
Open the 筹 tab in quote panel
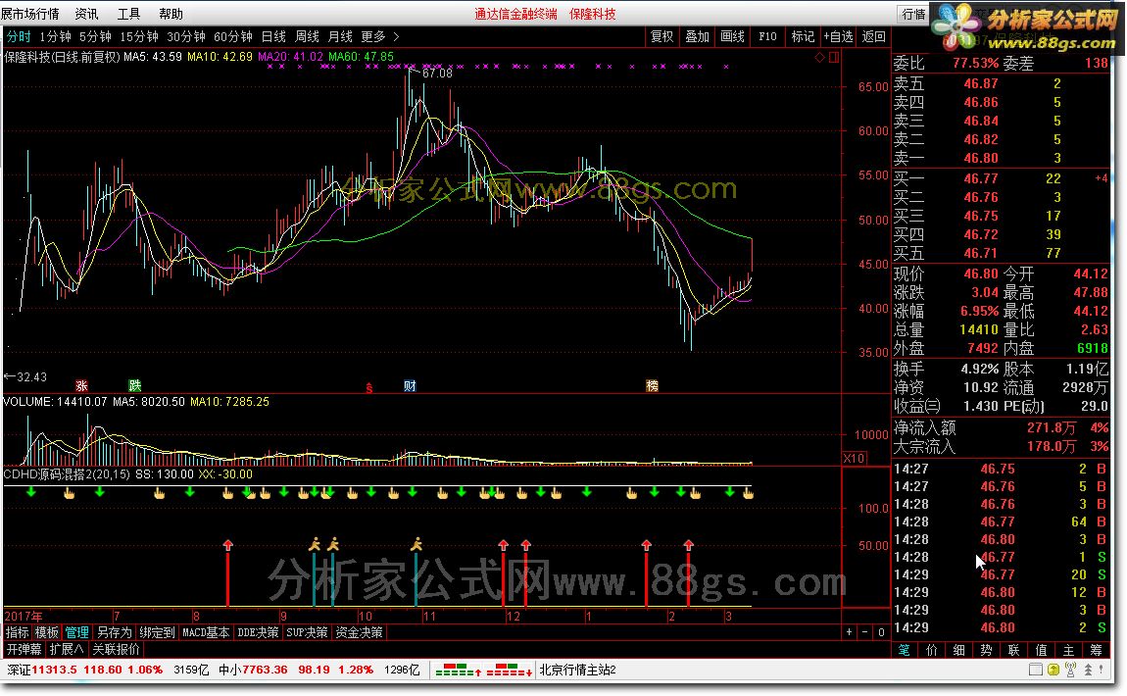pos(1096,650)
